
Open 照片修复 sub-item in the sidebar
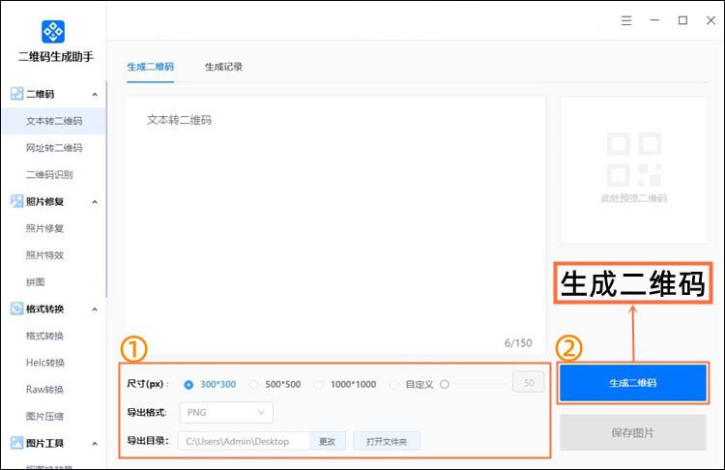coord(44,228)
